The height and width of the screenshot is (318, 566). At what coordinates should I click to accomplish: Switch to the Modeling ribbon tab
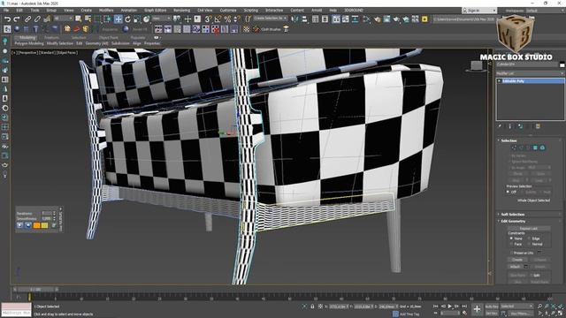pos(27,37)
